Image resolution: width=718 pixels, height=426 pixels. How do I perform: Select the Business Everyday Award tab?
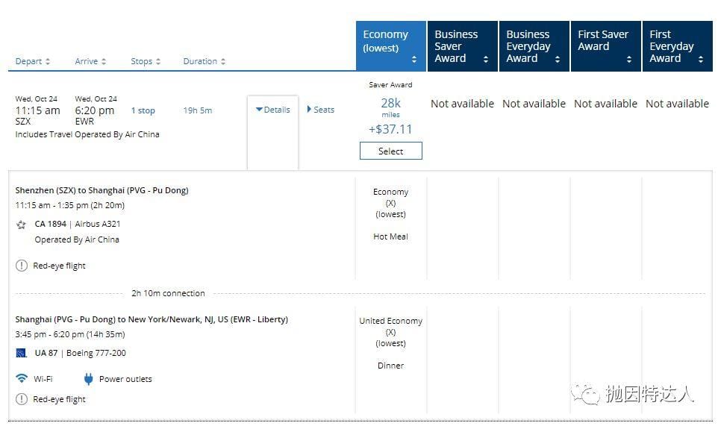[x=534, y=46]
